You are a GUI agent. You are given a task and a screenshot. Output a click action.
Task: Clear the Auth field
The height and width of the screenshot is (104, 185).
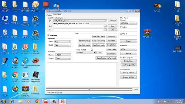[112, 26]
